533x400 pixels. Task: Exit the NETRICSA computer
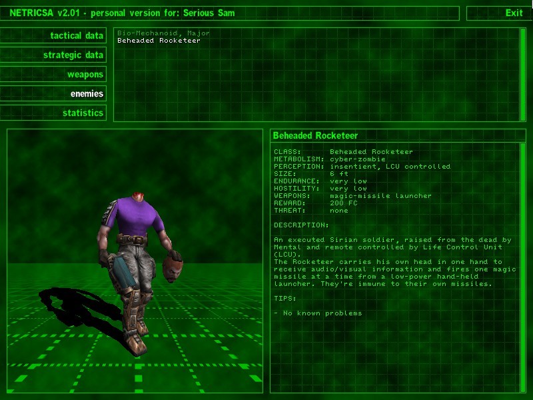coord(499,13)
